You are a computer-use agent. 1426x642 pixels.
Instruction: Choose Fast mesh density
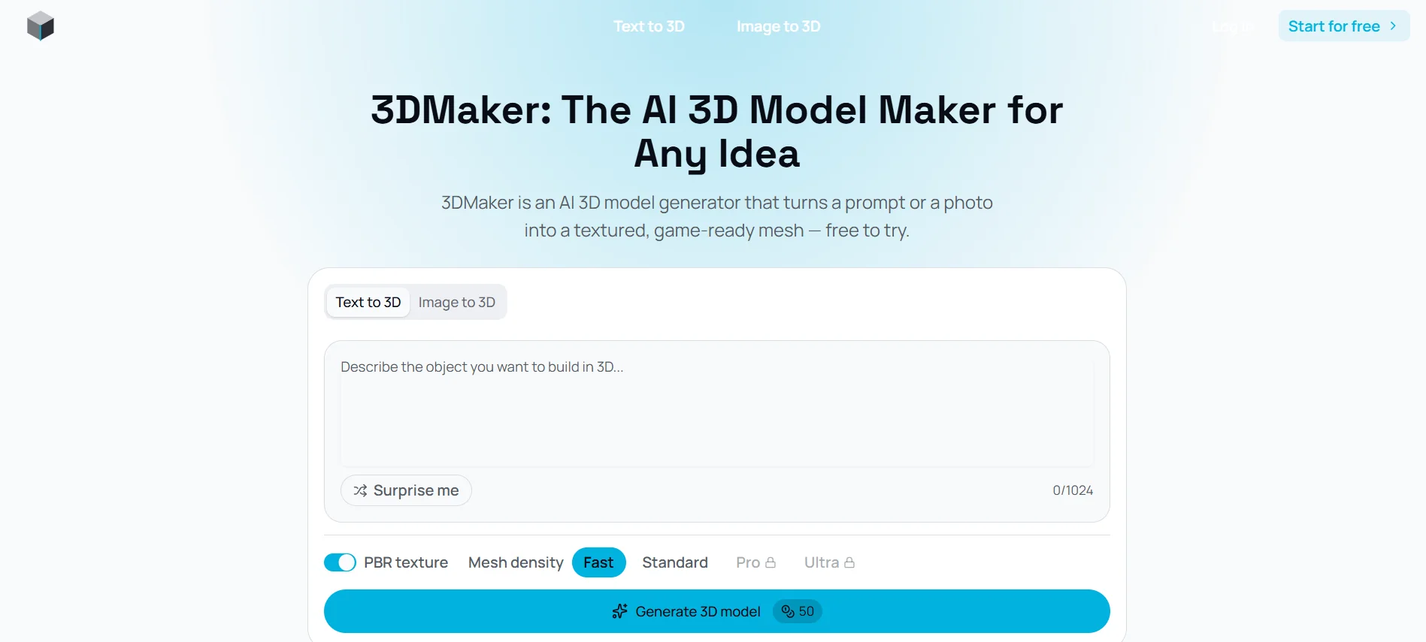pyautogui.click(x=599, y=562)
